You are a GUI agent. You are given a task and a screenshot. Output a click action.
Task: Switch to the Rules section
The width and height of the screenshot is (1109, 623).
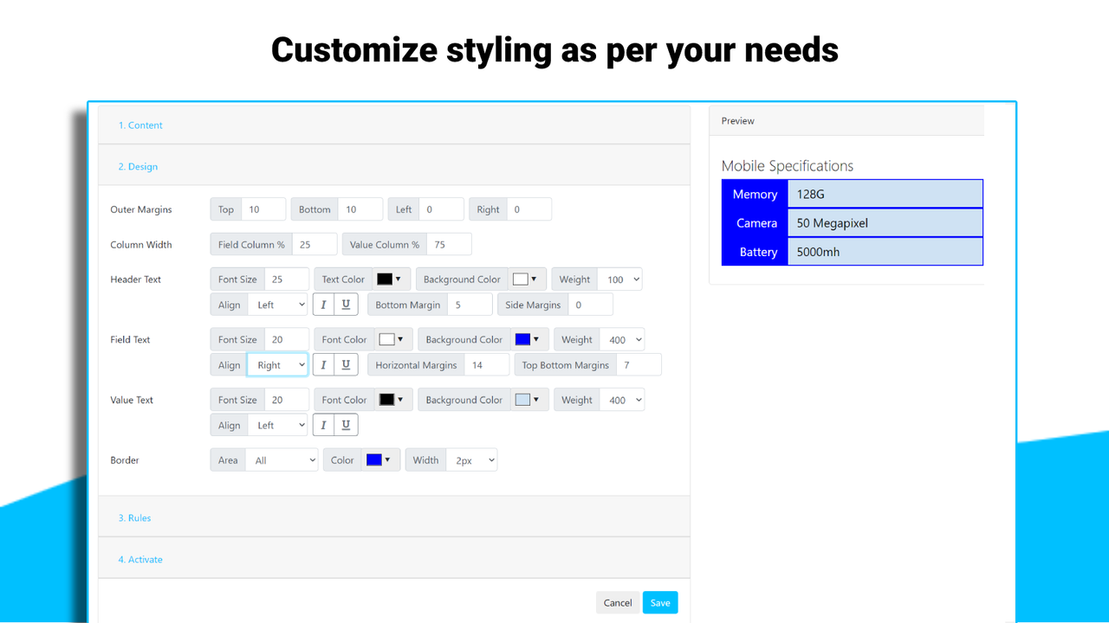pos(134,517)
